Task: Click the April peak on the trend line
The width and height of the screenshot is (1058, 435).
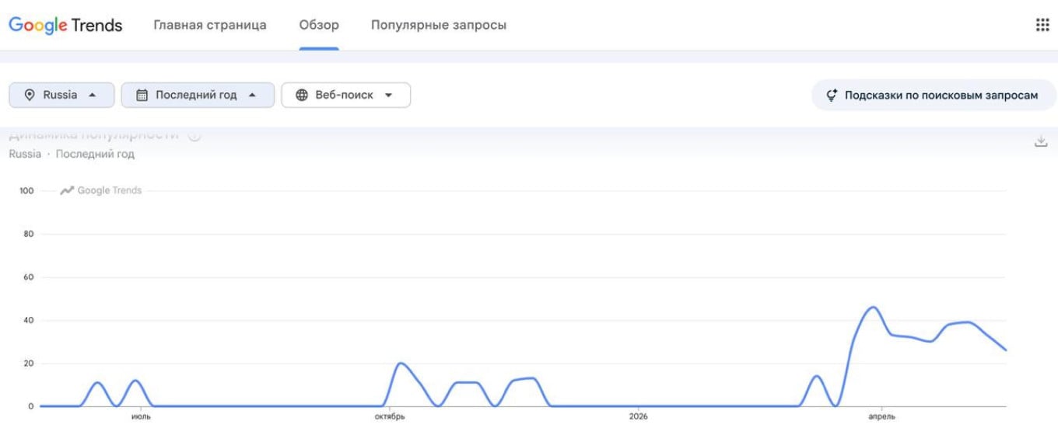Action: (x=873, y=307)
